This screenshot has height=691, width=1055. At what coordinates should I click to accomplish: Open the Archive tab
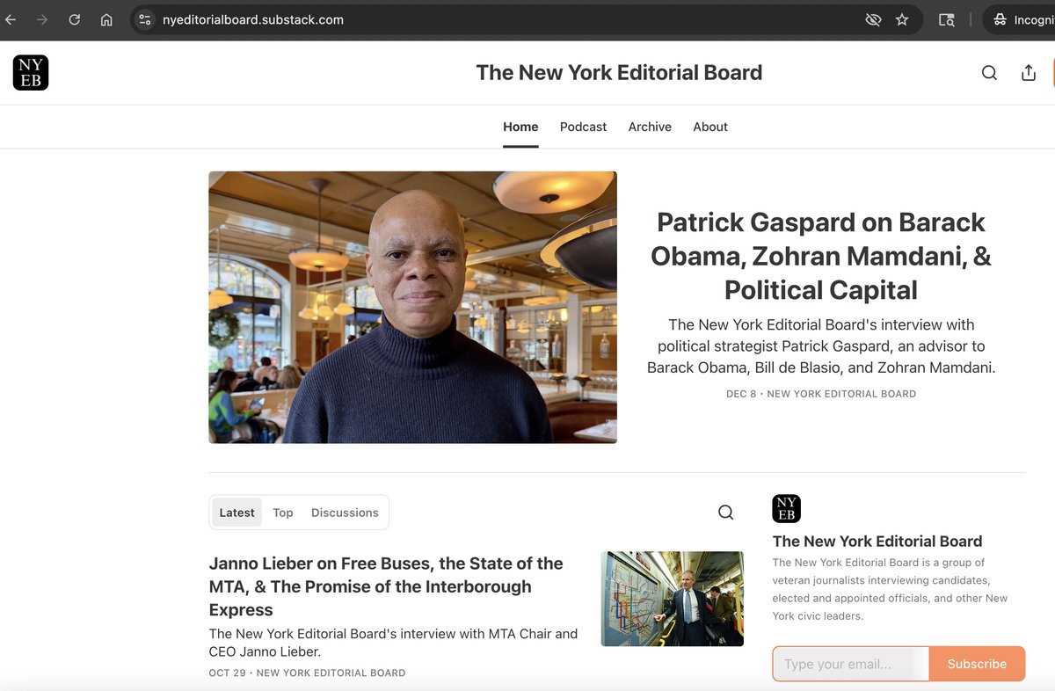point(650,127)
